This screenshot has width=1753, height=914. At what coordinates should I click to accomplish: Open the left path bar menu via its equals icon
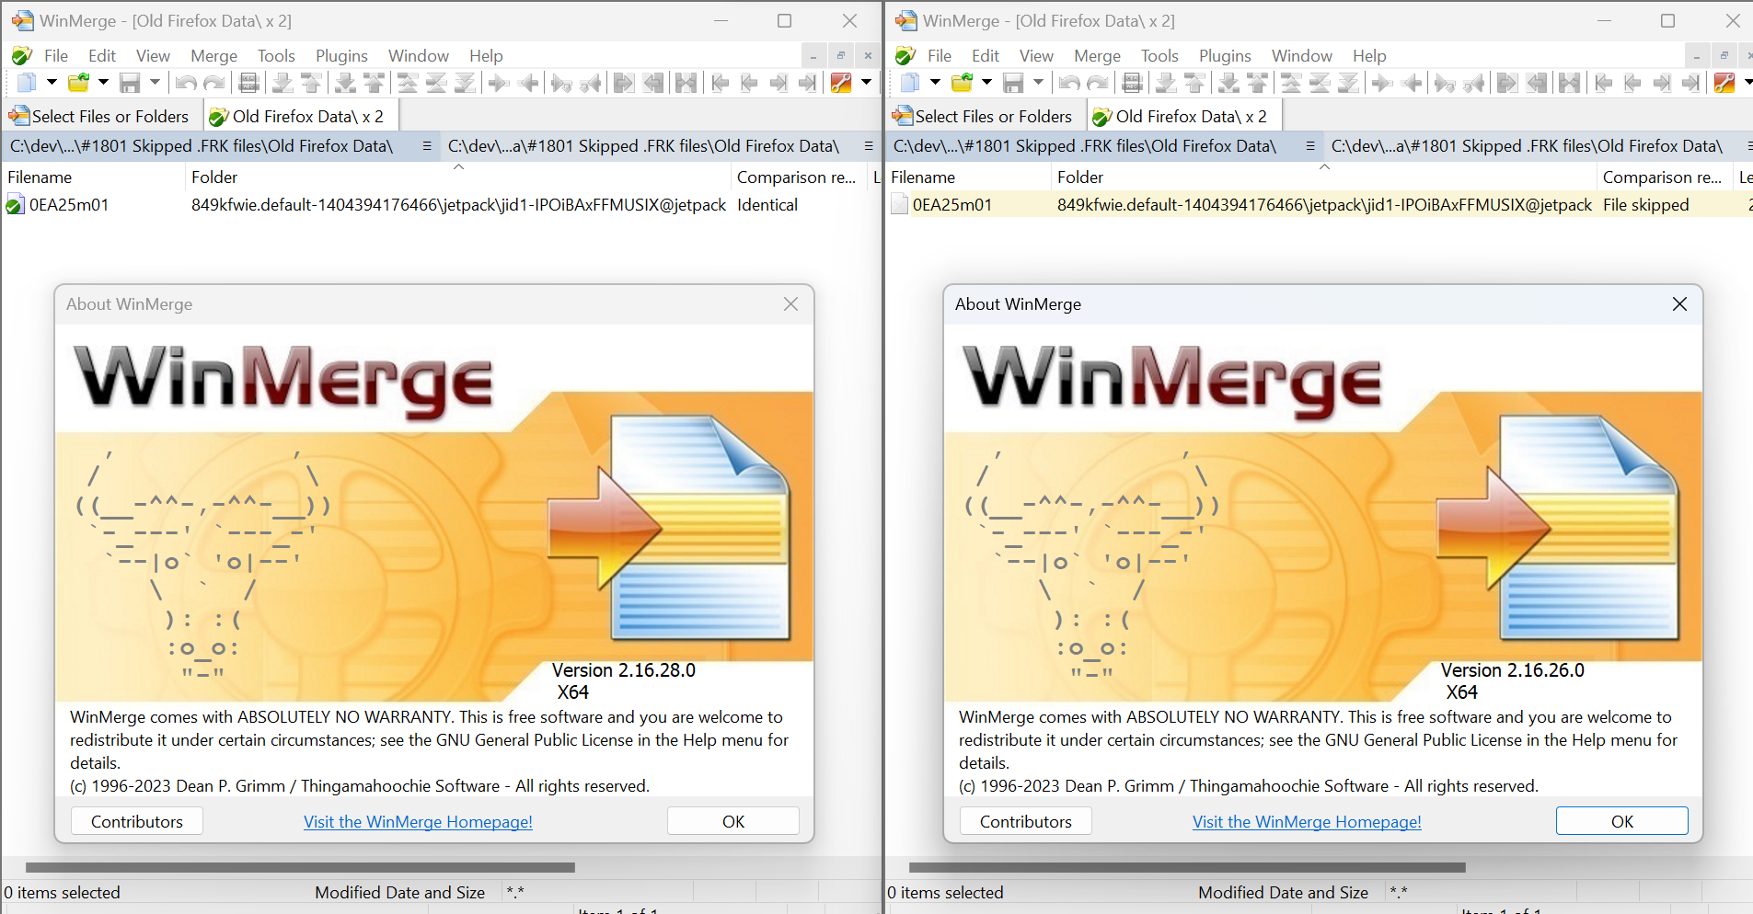[x=426, y=145]
